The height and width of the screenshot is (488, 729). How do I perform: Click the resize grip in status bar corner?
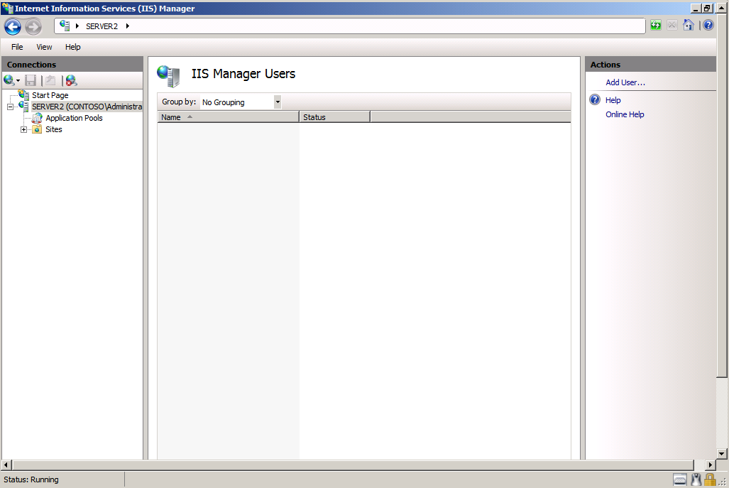tap(723, 482)
